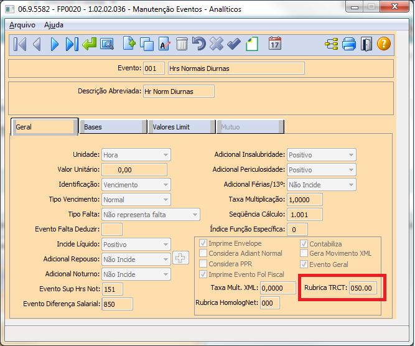Jump to last record icon
The image size is (415, 346).
pyautogui.click(x=72, y=44)
